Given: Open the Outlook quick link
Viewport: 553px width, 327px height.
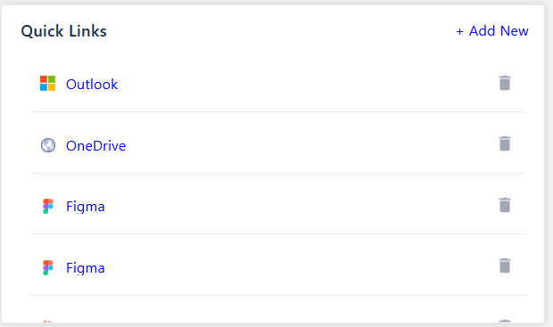Looking at the screenshot, I should point(92,85).
